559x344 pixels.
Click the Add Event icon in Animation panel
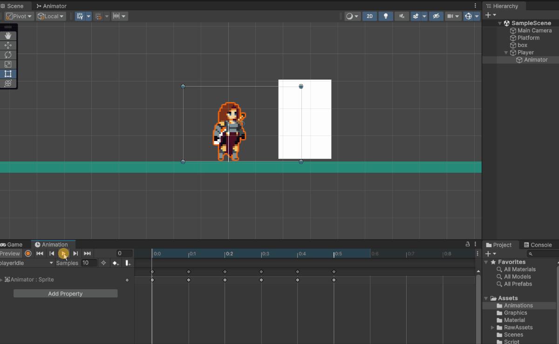(128, 263)
